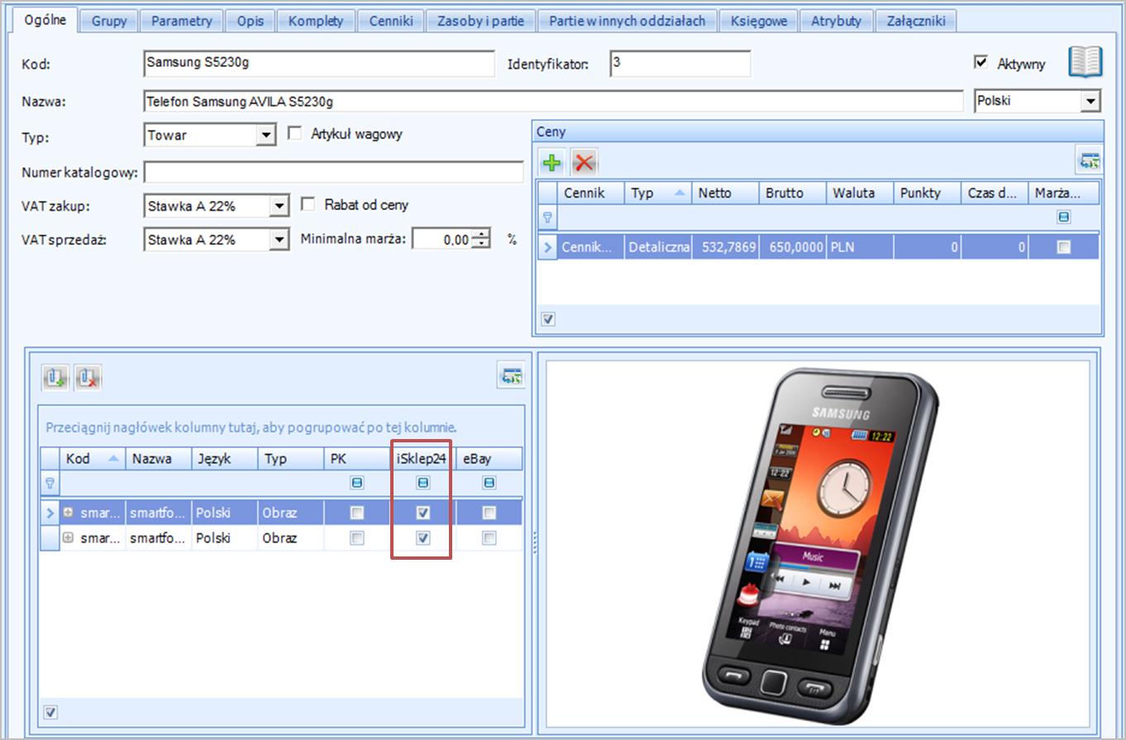Toggle the checkbox at the bottom of Ceny grid
This screenshot has width=1126, height=740.
(546, 318)
